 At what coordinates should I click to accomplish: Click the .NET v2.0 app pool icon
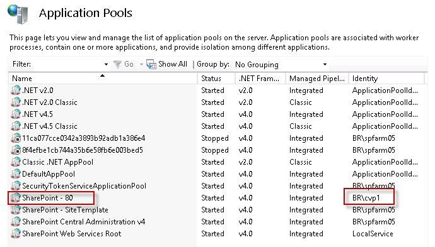(x=16, y=90)
